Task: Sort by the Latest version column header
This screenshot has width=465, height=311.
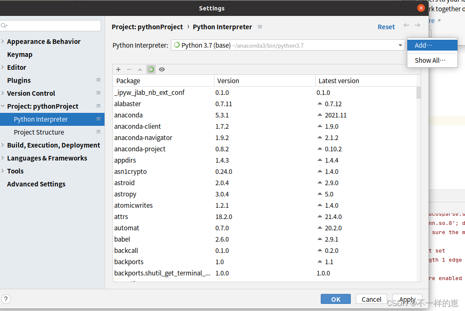Action: coord(366,81)
